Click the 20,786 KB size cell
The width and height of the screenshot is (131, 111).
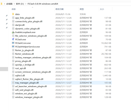point(106,54)
